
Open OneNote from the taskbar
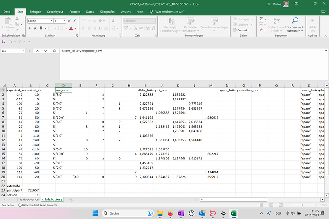[181, 213]
